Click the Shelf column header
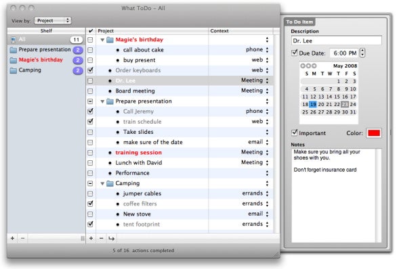The width and height of the screenshot is (397, 269). [46, 31]
